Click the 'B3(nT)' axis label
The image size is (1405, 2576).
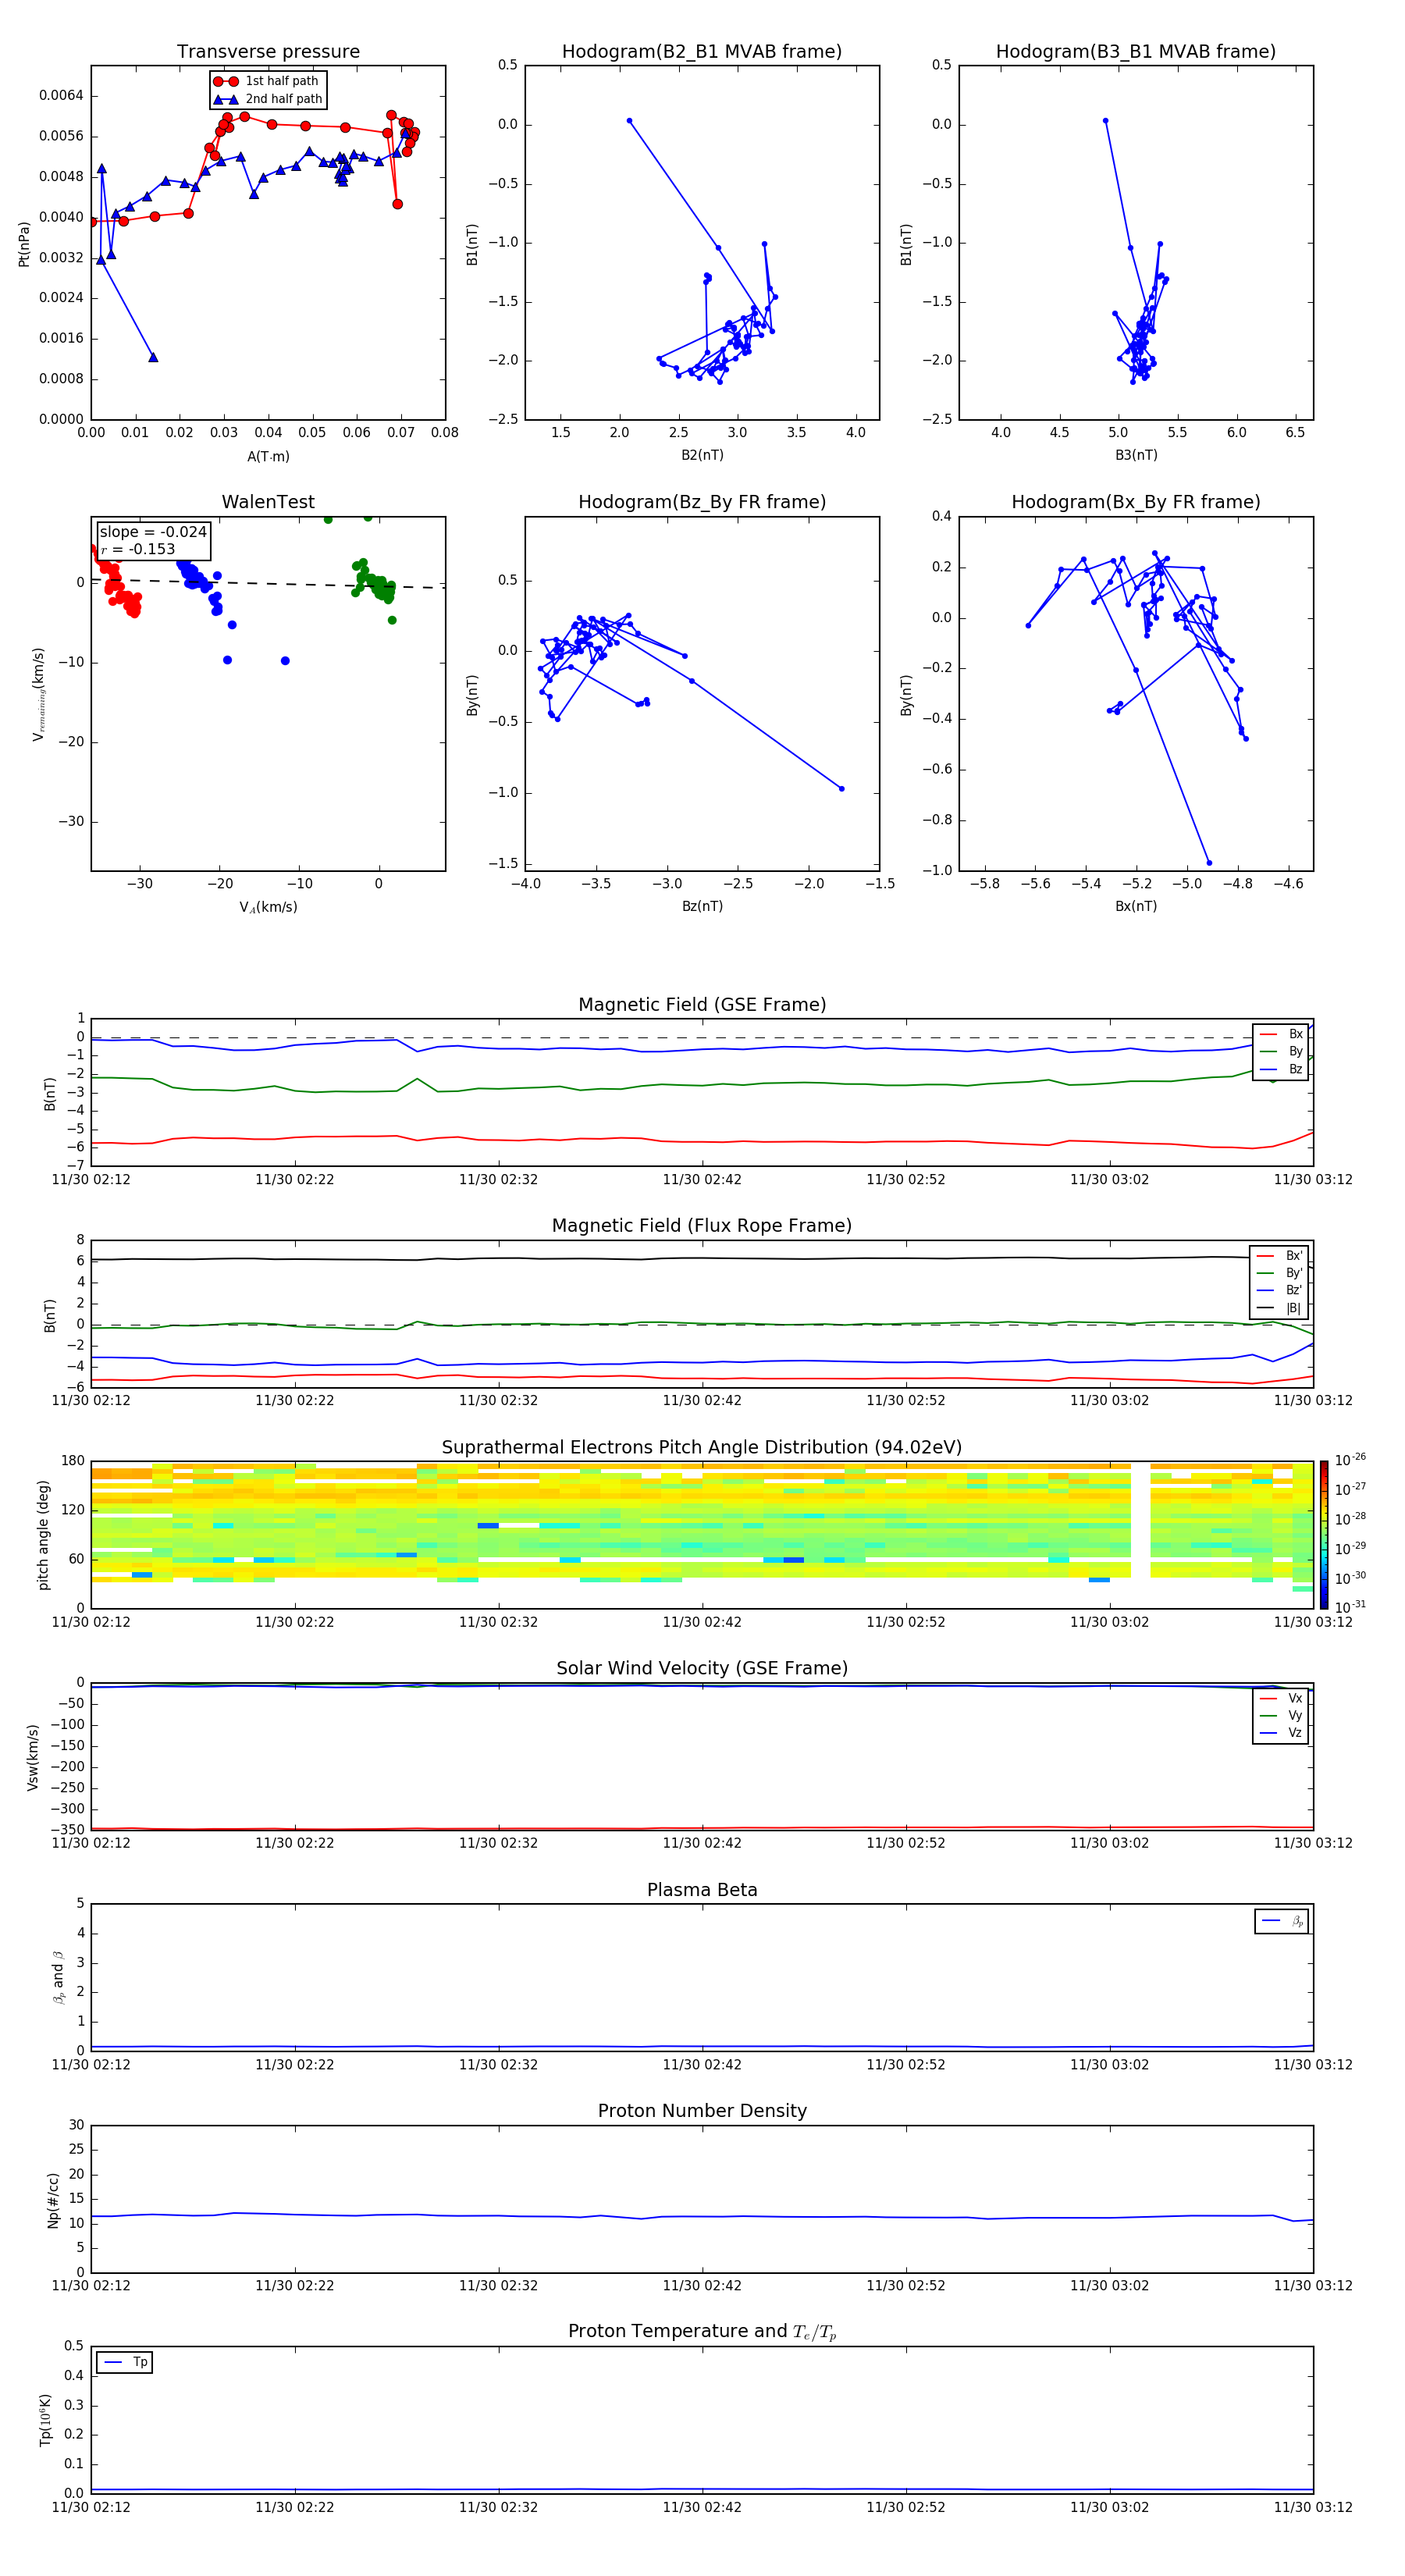click(x=1136, y=455)
